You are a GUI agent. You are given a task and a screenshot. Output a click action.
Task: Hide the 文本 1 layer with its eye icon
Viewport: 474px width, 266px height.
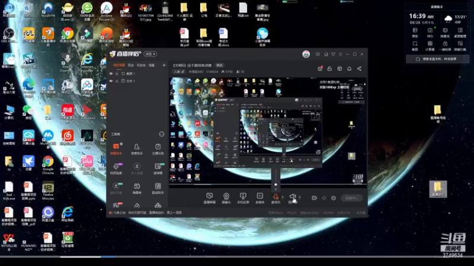coord(111,81)
